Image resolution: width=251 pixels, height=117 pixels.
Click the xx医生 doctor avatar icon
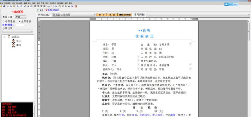coord(9,37)
